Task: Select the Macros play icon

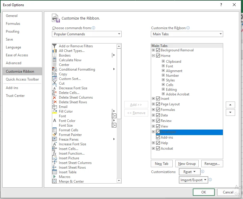Action: coord(54,177)
